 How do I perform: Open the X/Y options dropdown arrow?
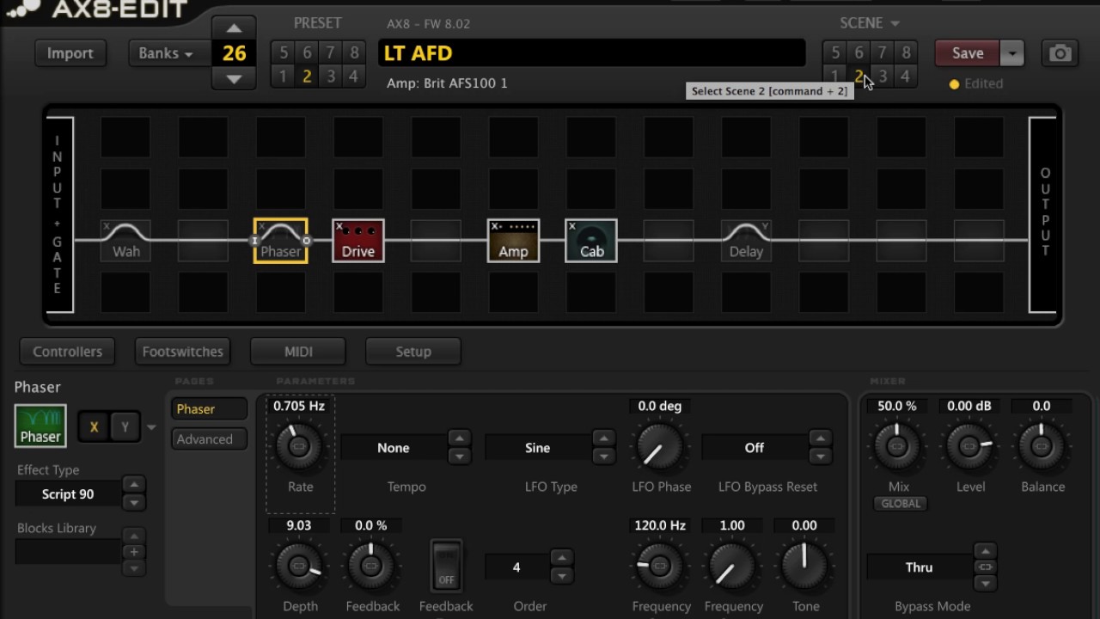tap(151, 427)
